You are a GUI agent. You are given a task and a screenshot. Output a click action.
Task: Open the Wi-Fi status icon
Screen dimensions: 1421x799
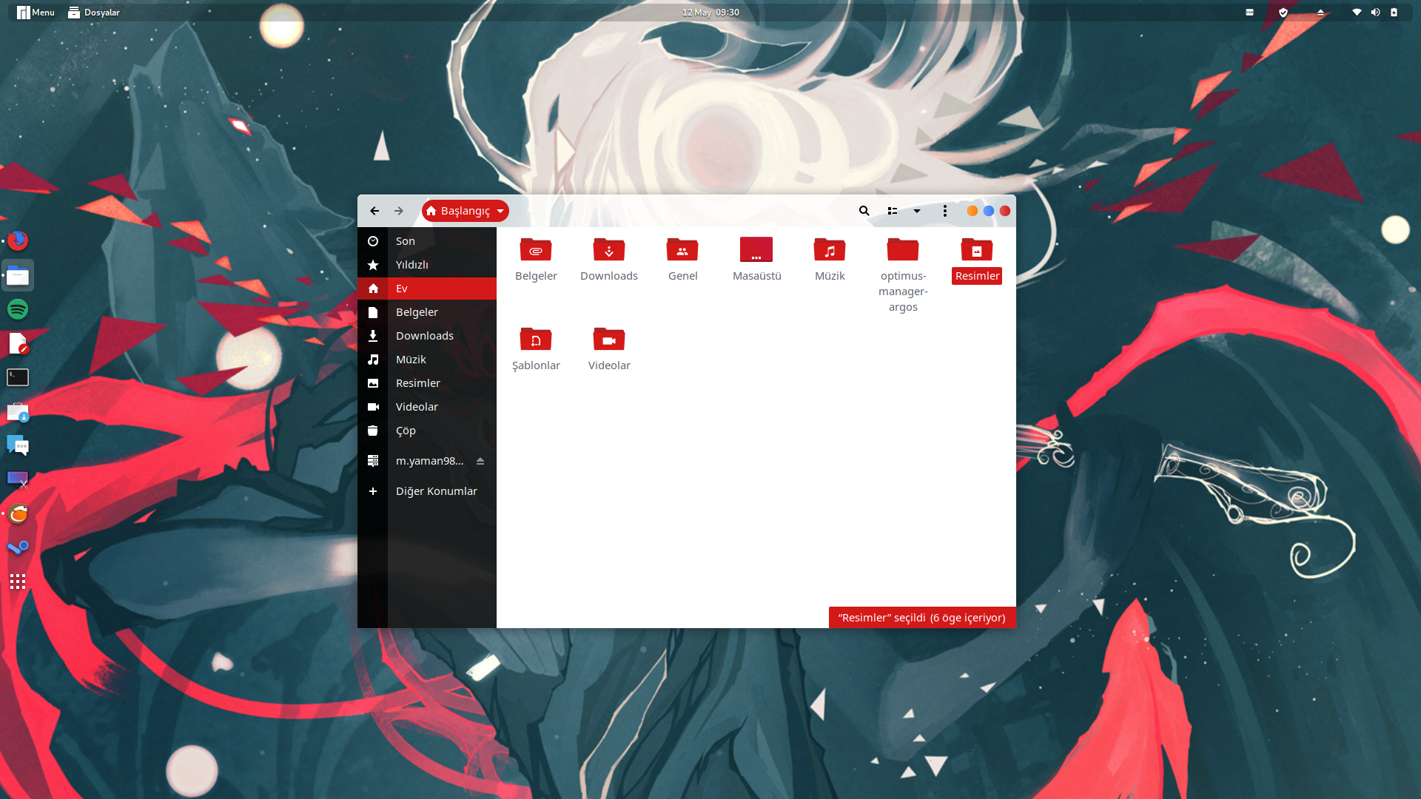(1357, 12)
